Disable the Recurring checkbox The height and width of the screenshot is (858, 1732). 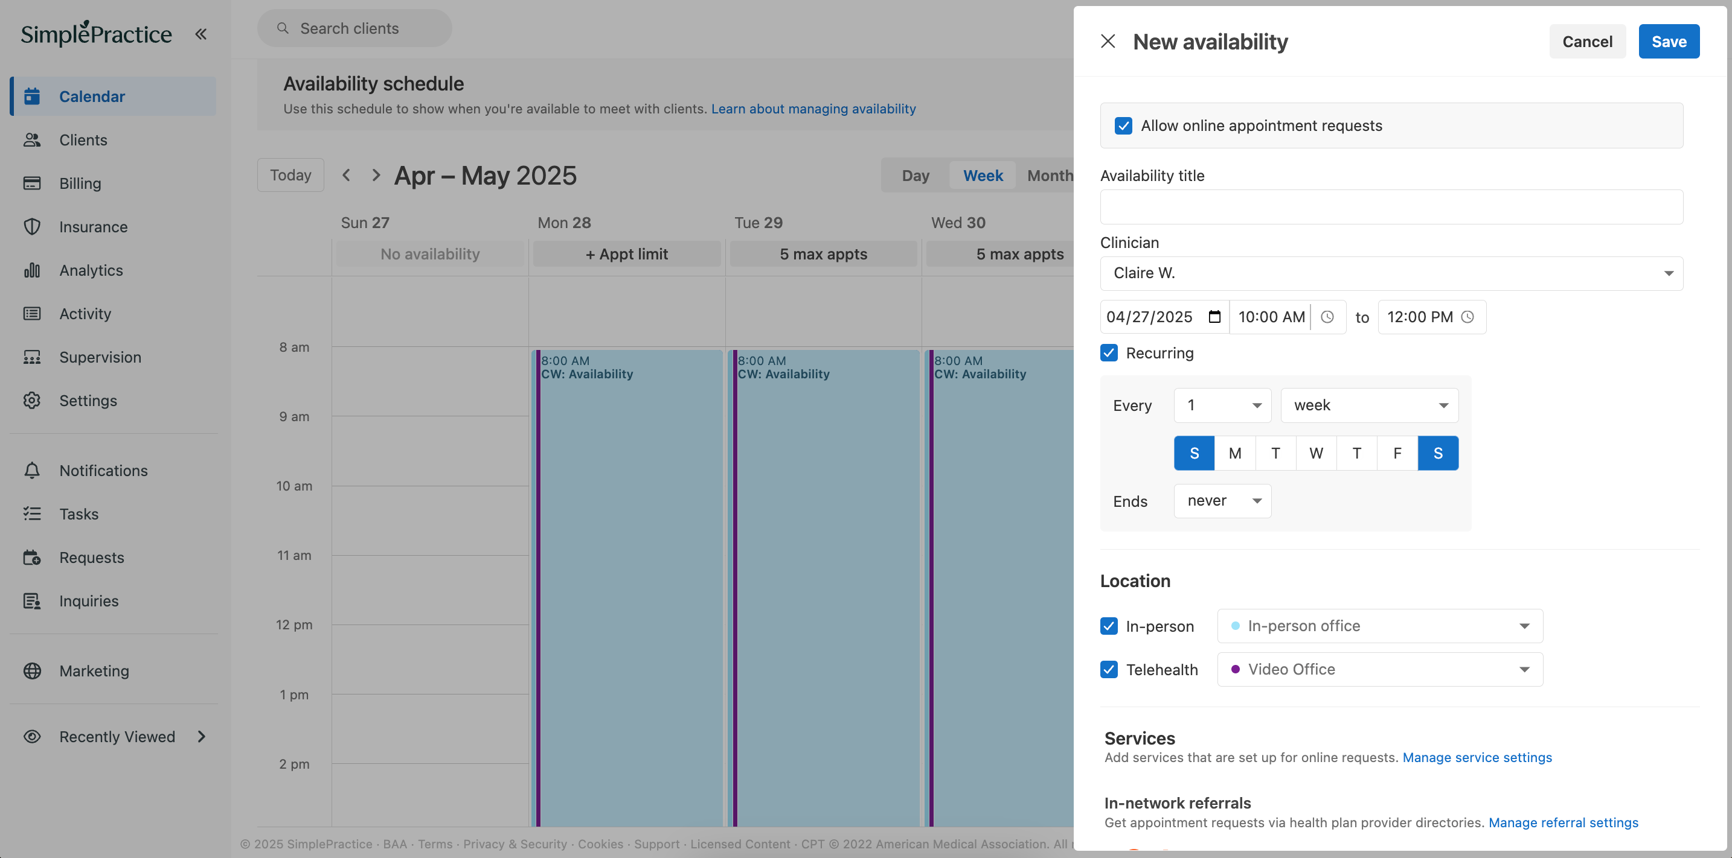(1109, 353)
